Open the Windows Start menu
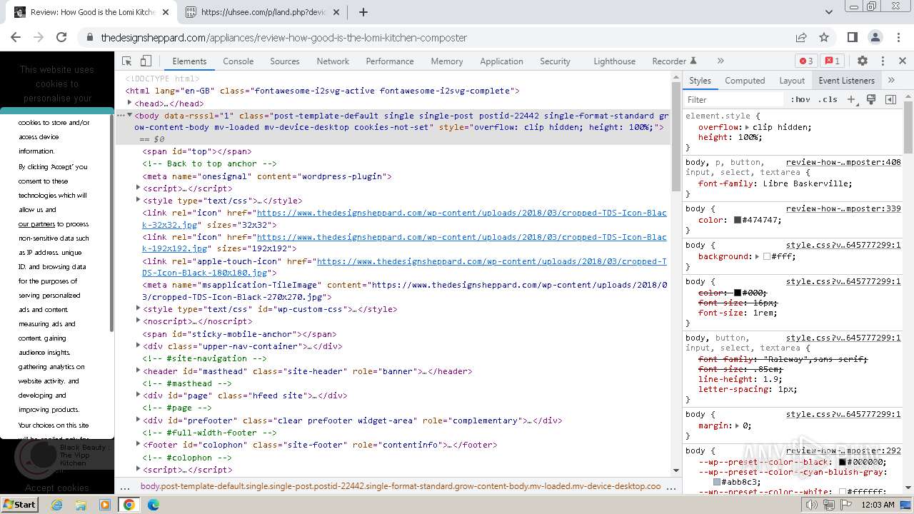914x514 pixels. pos(19,504)
